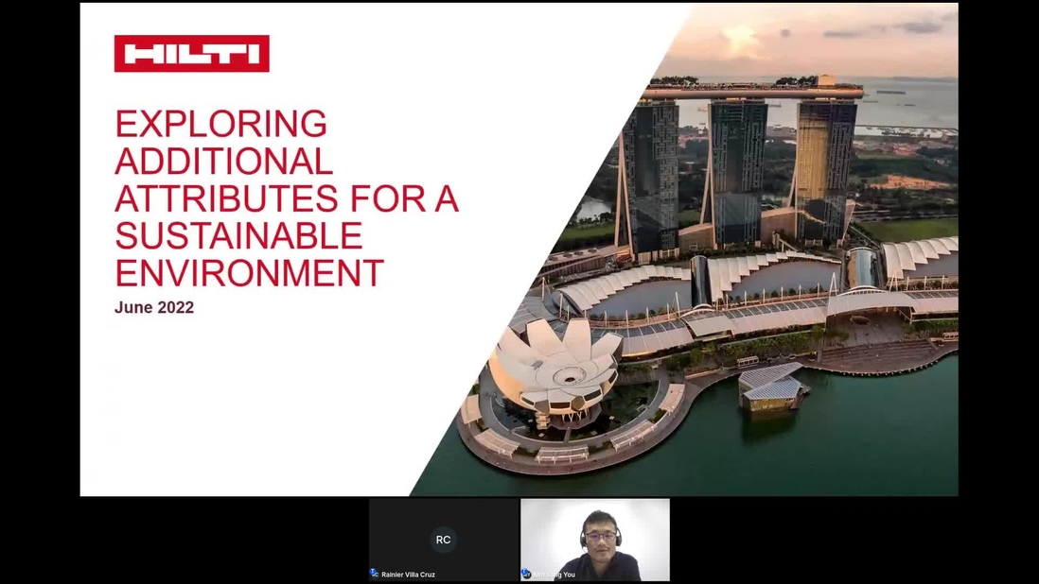1039x584 pixels.
Task: Click the slide title "Exploring Additional Attributes"
Action: tap(287, 198)
